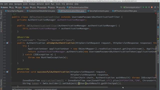Click the horizontal editor scrollbar
This screenshot has width=160, height=90.
click(60, 87)
